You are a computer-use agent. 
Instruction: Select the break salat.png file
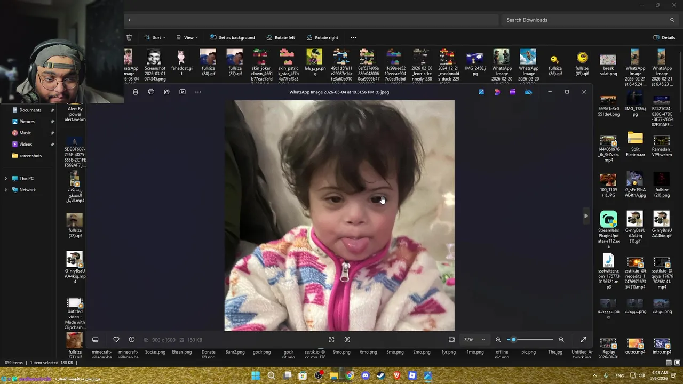coord(608,65)
